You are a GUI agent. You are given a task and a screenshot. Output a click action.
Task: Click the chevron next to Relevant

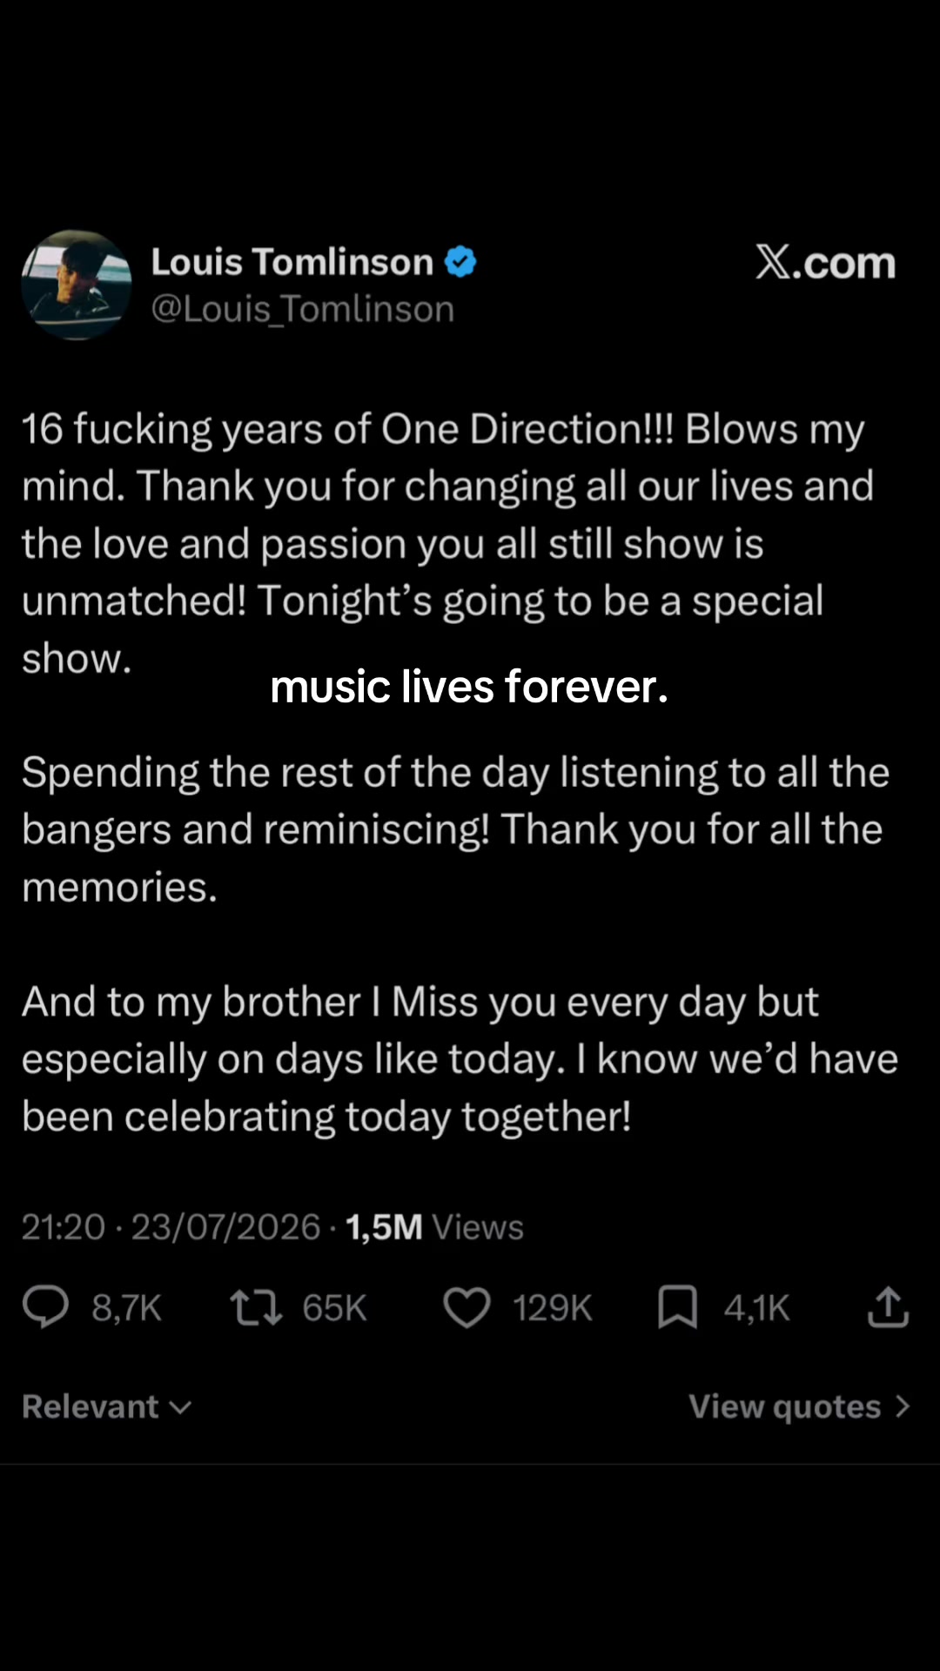[x=180, y=1408]
